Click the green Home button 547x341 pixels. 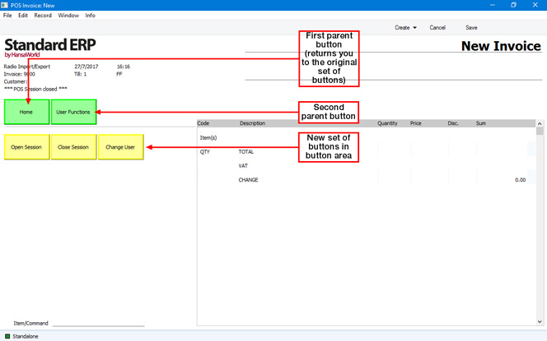[26, 112]
